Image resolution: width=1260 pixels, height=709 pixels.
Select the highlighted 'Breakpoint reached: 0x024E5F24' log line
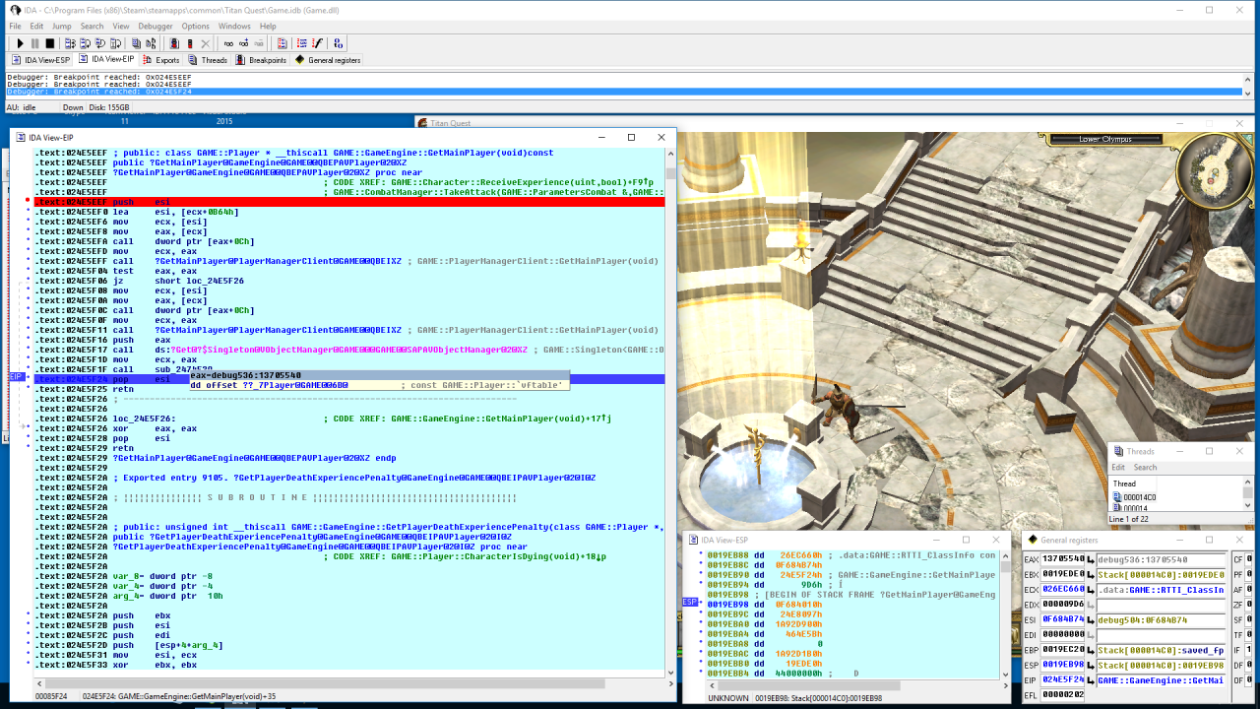(622, 92)
